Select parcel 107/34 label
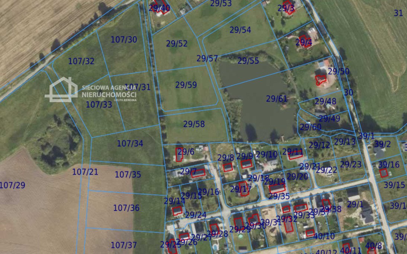407x254 pixels. (130, 144)
